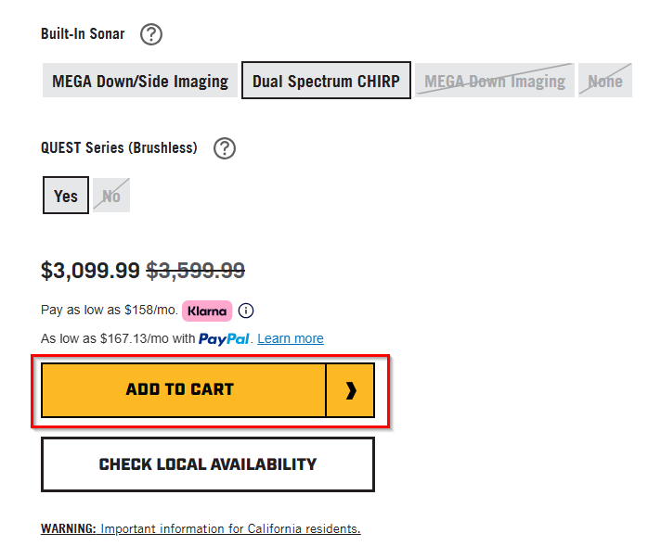The height and width of the screenshot is (546, 648).
Task: Open the QUEST Series help question mark
Action: click(225, 148)
